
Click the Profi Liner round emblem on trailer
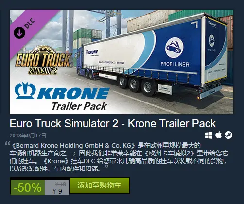[174, 48]
